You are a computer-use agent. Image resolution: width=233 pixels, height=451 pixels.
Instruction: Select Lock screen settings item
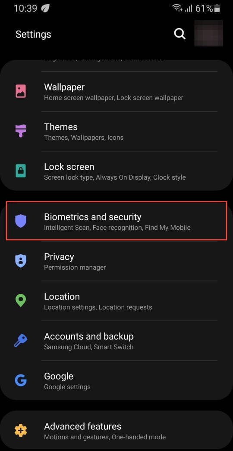[x=116, y=171]
